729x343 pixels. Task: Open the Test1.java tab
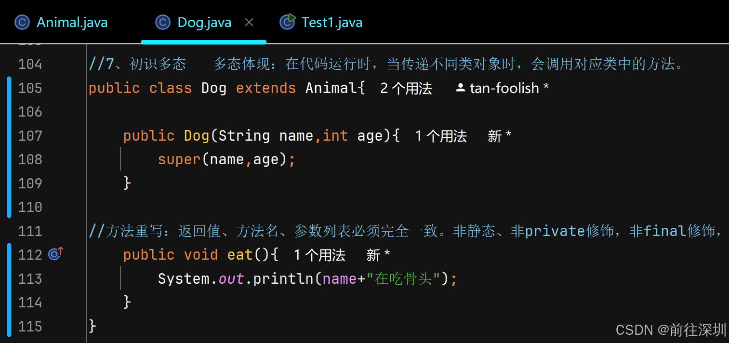[321, 22]
